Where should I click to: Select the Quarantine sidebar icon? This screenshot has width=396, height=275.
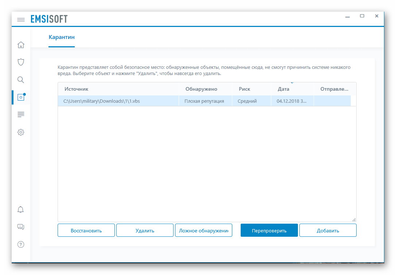pos(21,97)
